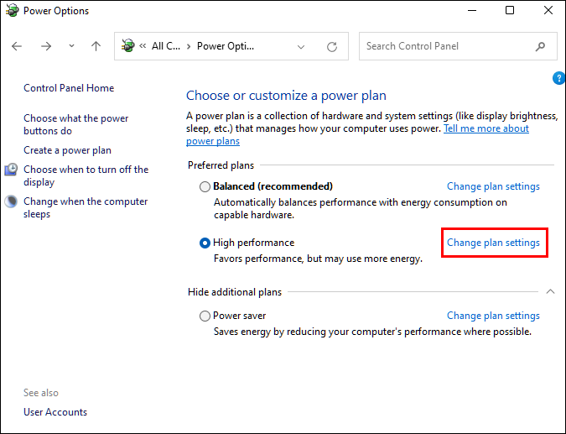Select the Balanced (recommended) plan
This screenshot has width=566, height=434.
pos(205,186)
